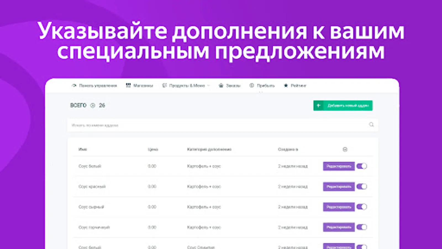Click 2 недели назад in the Соус горчичный row
Viewport: 442px width, 249px height.
(293, 227)
